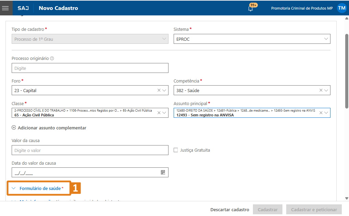Open the Sistema EPROC dropdown
The image size is (349, 216).
pyautogui.click(x=252, y=39)
